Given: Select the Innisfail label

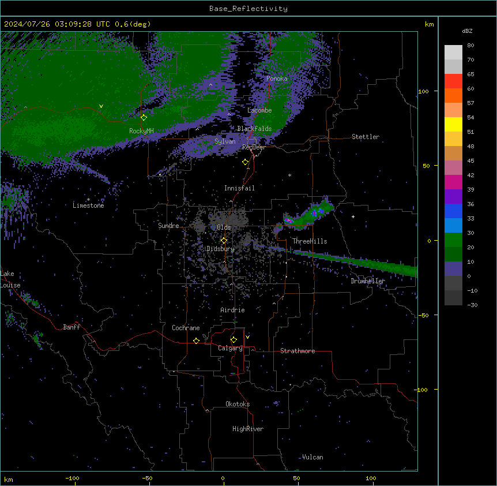Looking at the screenshot, I should point(239,188).
